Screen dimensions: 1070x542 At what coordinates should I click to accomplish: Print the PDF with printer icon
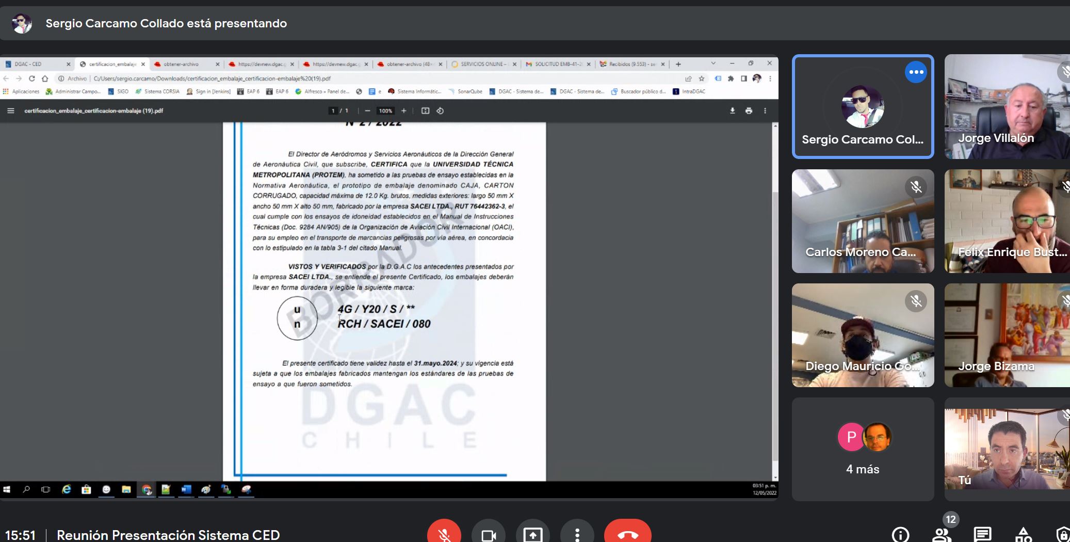tap(749, 110)
